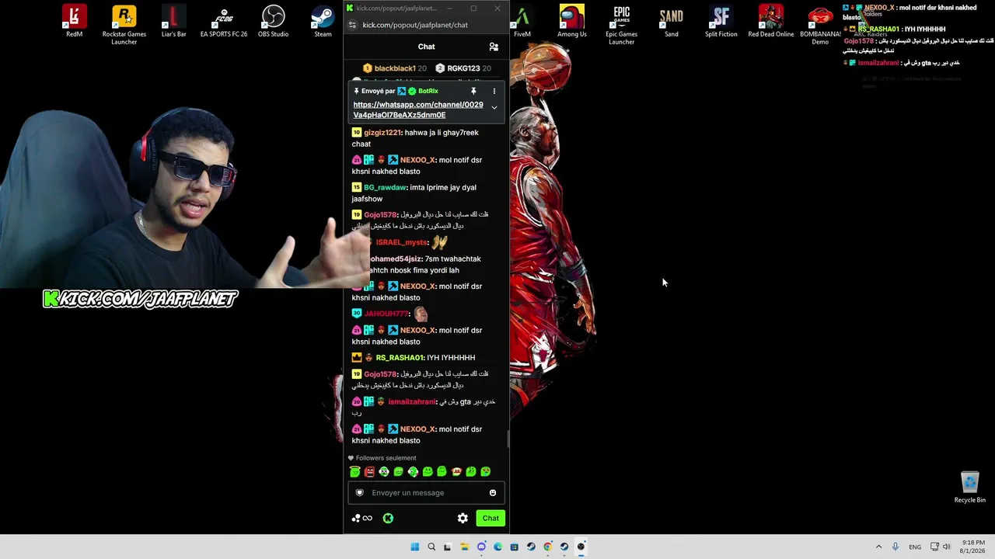The width and height of the screenshot is (995, 559).
Task: Open the pinned WhatsApp channel link
Action: click(418, 109)
